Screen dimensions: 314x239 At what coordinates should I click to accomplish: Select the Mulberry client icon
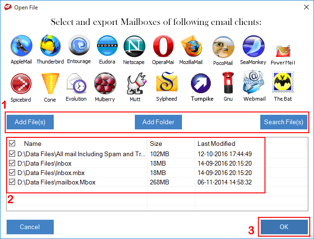click(x=105, y=83)
